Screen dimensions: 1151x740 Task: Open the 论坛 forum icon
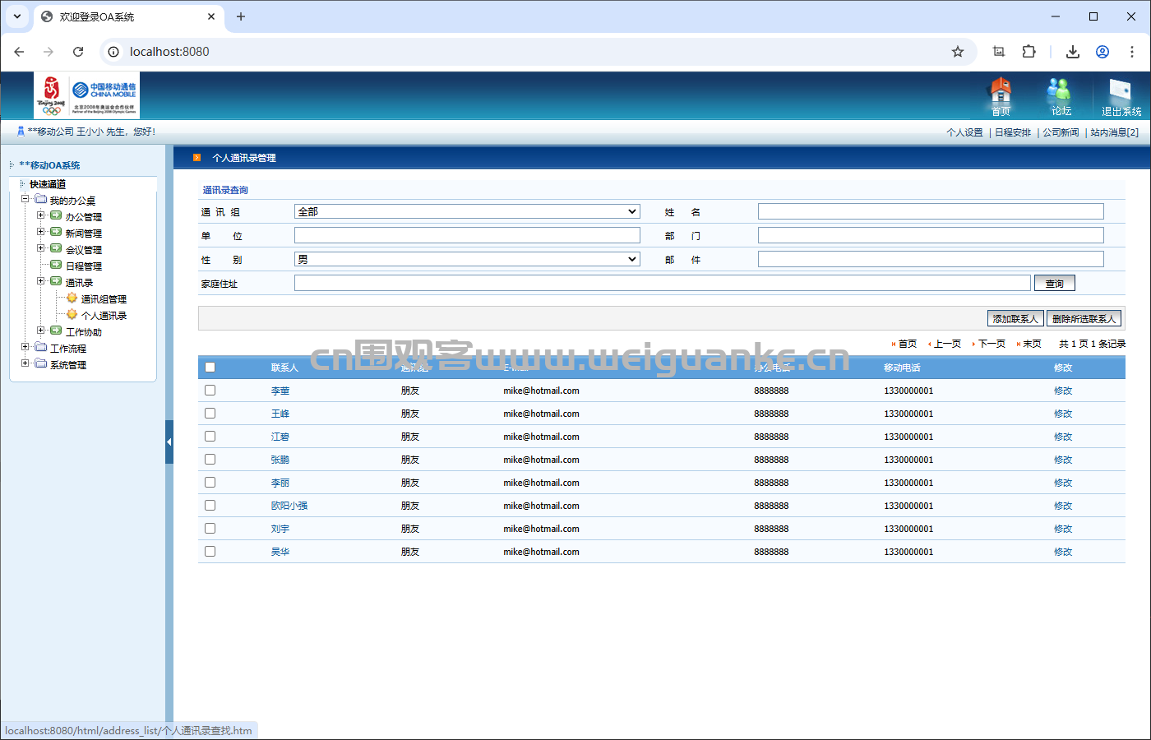(1060, 96)
